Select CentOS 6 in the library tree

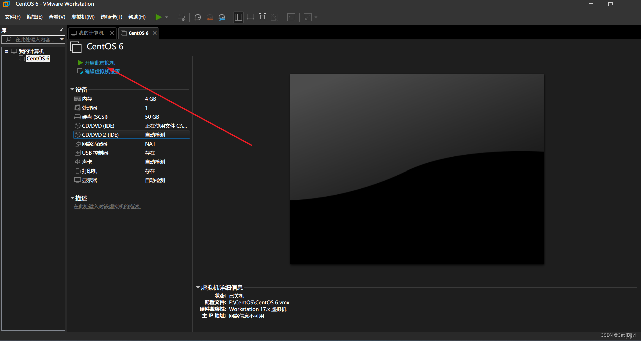coord(38,58)
